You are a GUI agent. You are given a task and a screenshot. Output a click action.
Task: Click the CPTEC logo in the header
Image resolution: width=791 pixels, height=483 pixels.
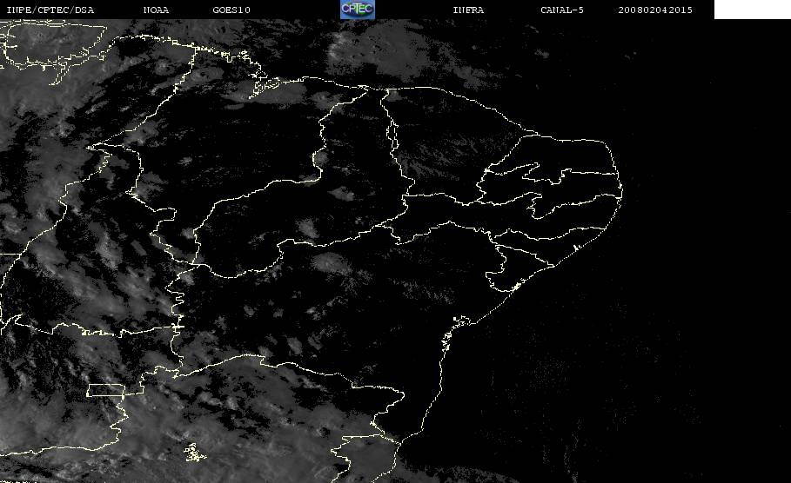[357, 9]
